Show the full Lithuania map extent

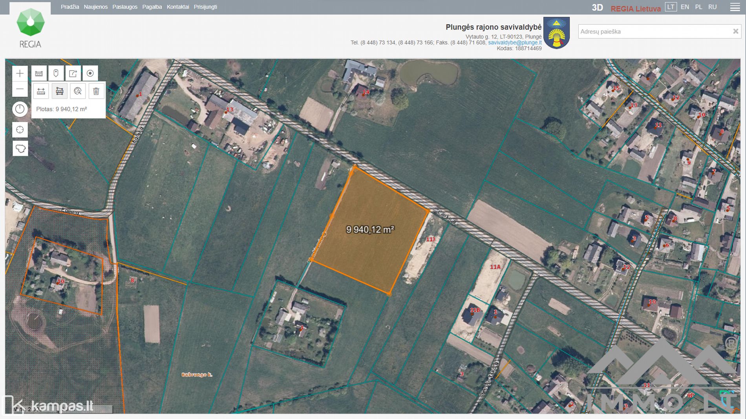pos(20,149)
